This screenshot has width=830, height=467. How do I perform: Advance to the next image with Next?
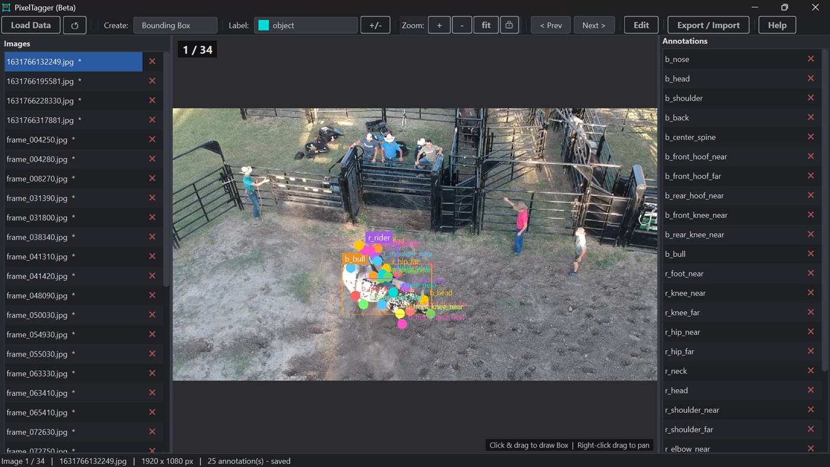click(x=594, y=26)
